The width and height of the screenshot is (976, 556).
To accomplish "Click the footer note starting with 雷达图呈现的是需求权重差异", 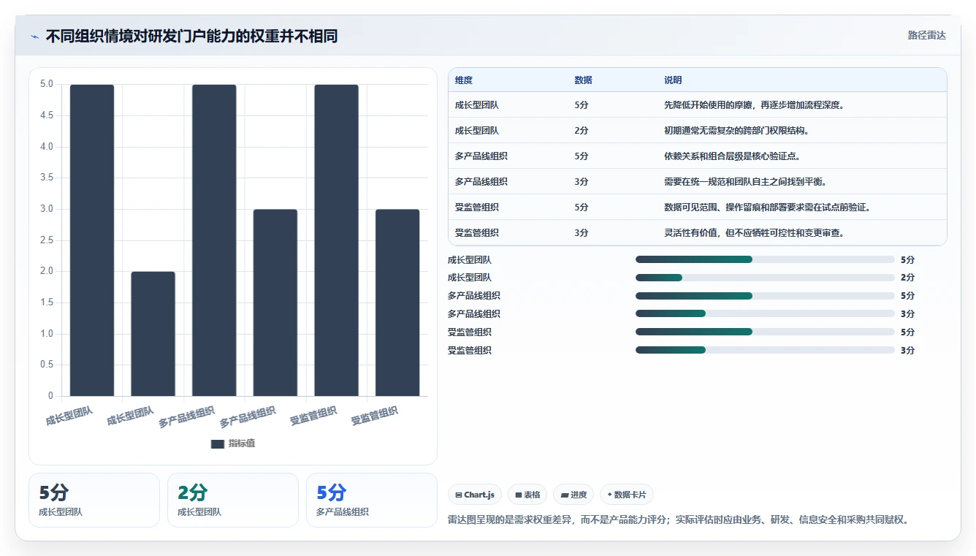I will point(678,520).
